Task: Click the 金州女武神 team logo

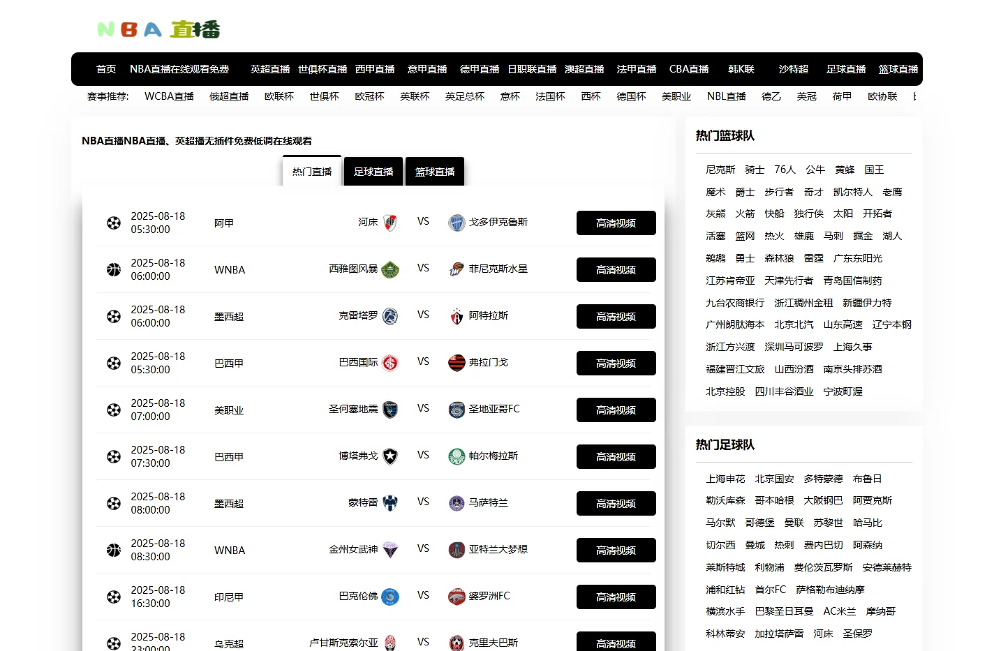Action: click(x=390, y=550)
